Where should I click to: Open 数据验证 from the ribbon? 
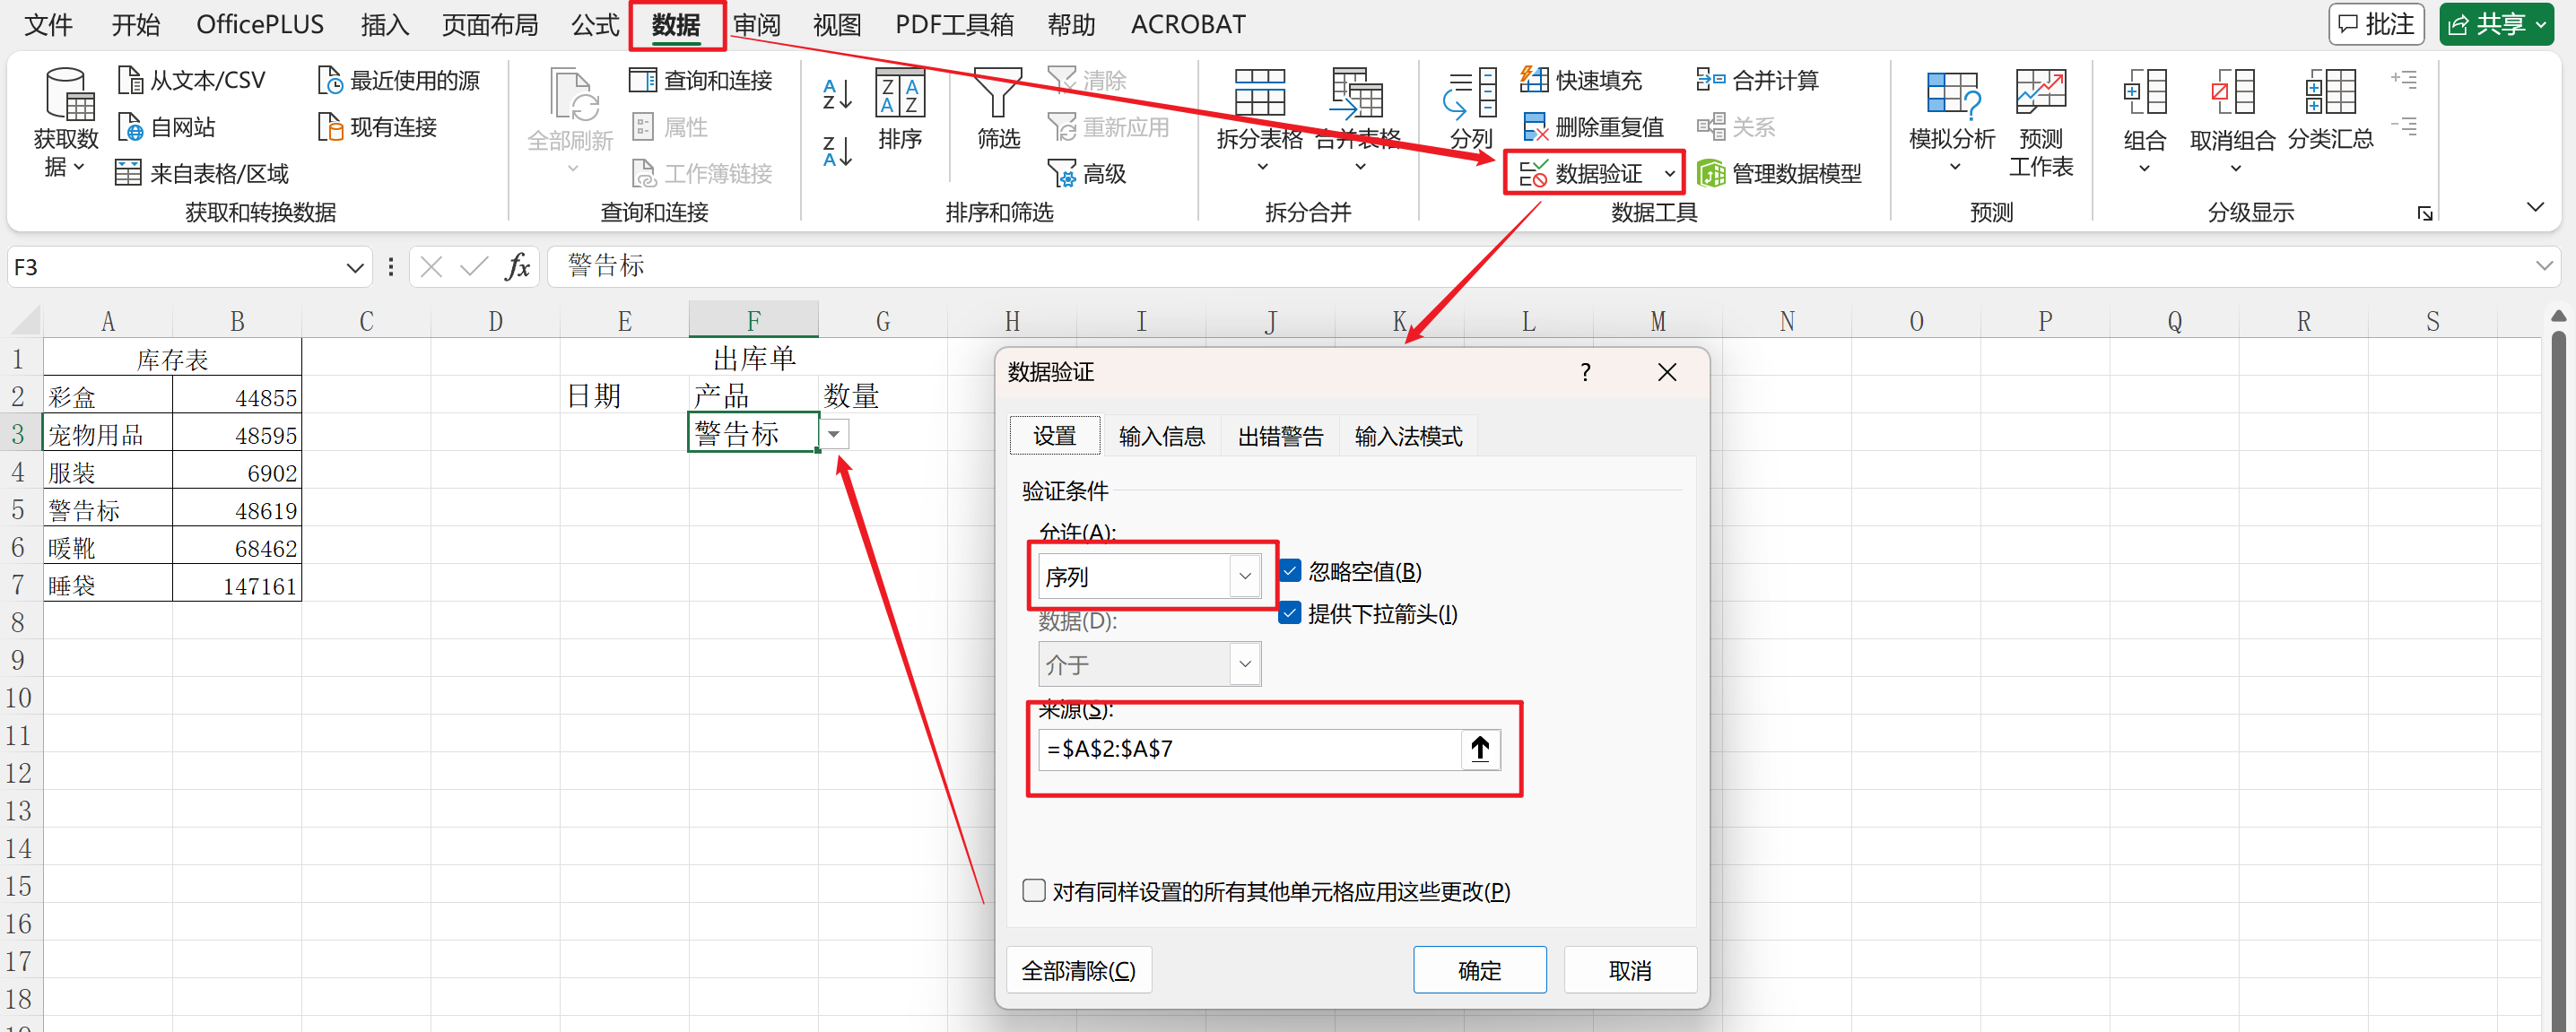(x=1592, y=172)
